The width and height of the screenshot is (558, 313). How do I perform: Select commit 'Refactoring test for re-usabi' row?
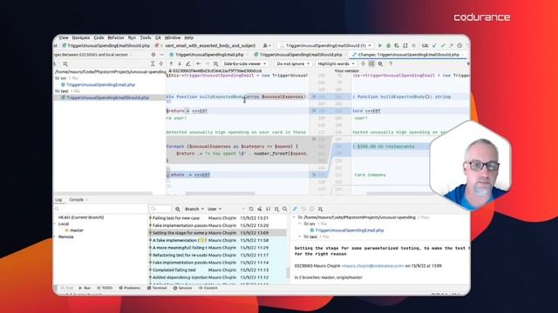point(217,255)
